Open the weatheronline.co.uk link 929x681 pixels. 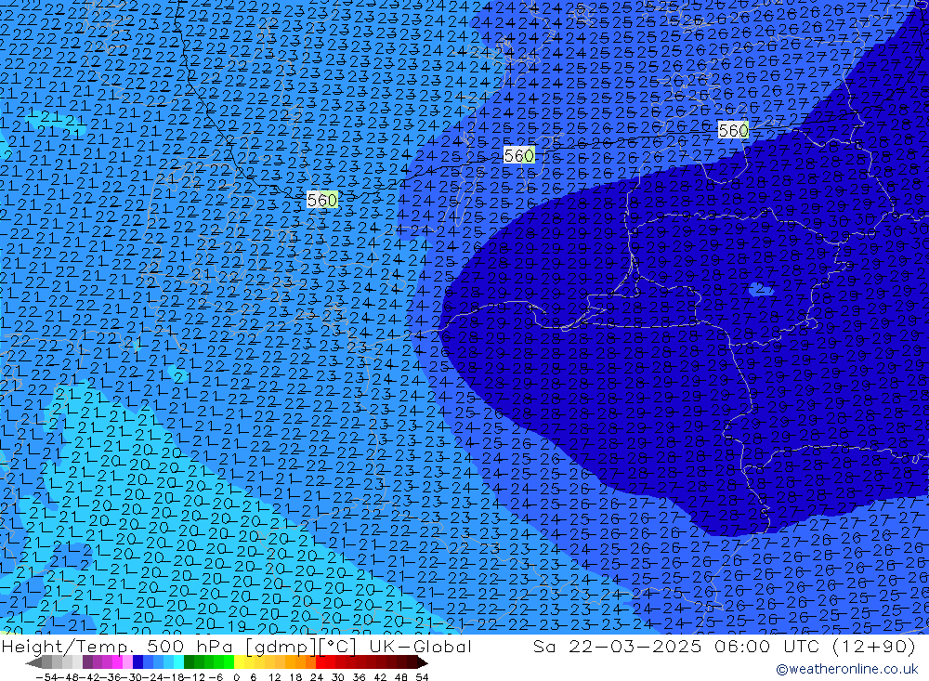[847, 669]
